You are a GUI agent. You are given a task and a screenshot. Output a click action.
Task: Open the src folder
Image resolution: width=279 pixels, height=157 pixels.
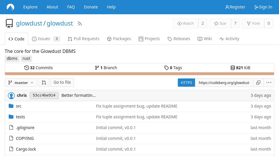[19, 106]
